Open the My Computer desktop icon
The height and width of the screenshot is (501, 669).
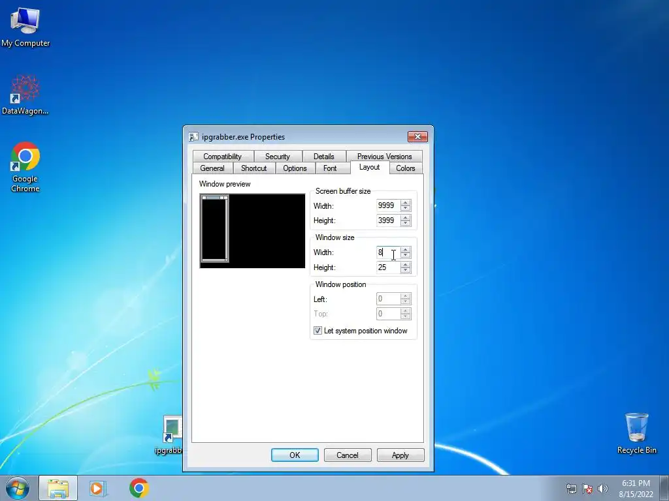coord(25,26)
